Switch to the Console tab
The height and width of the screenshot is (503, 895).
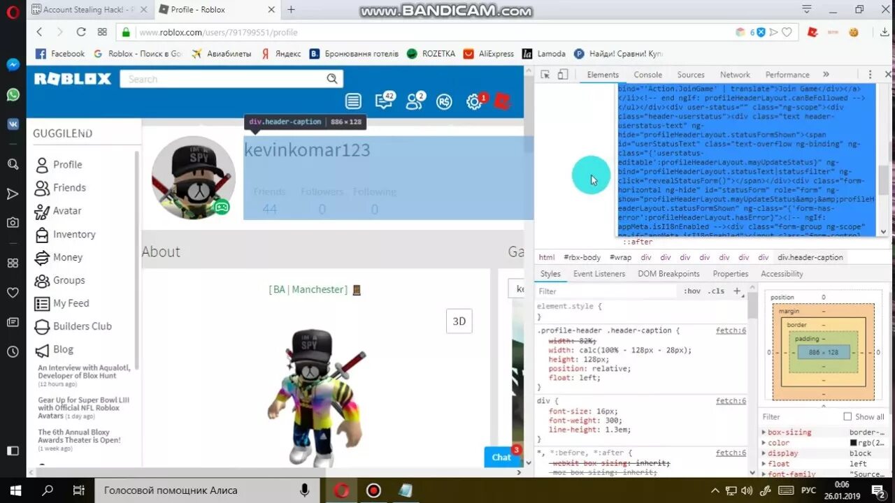[647, 75]
